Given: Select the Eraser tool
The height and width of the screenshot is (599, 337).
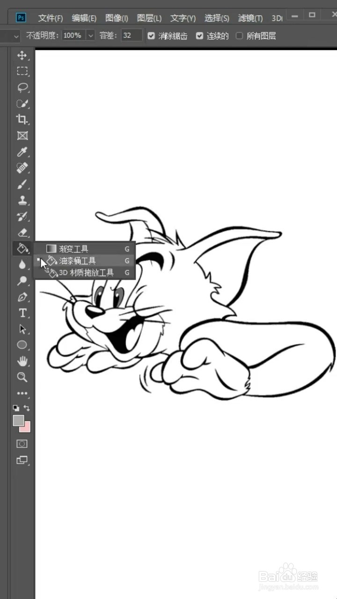Looking at the screenshot, I should coord(22,232).
